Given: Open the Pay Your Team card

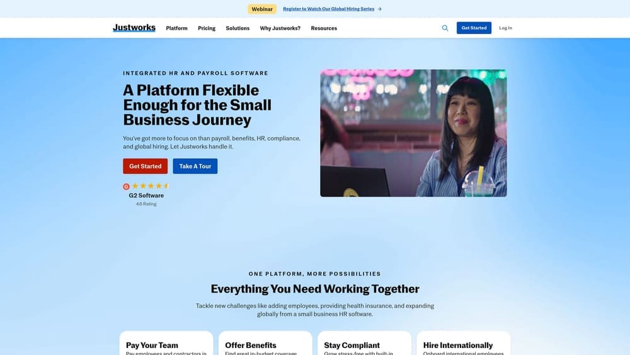Looking at the screenshot, I should (166, 344).
